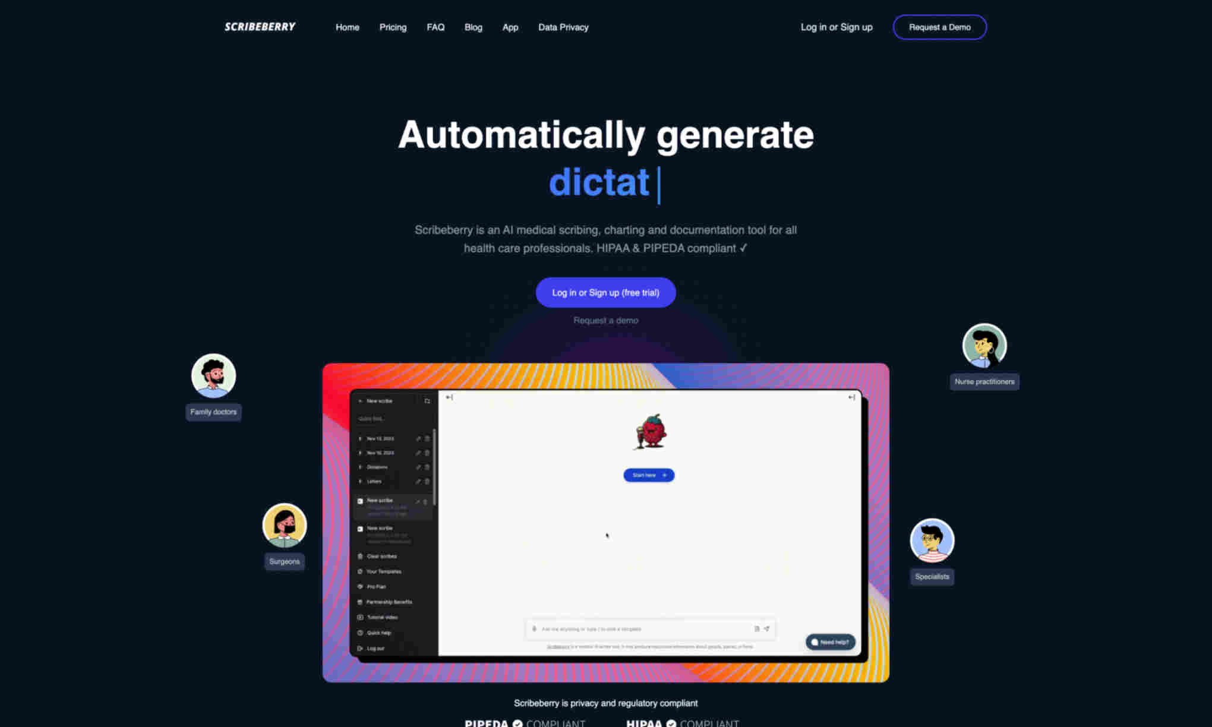The width and height of the screenshot is (1212, 727).
Task: Click the send icon in the input bar
Action: (x=767, y=628)
